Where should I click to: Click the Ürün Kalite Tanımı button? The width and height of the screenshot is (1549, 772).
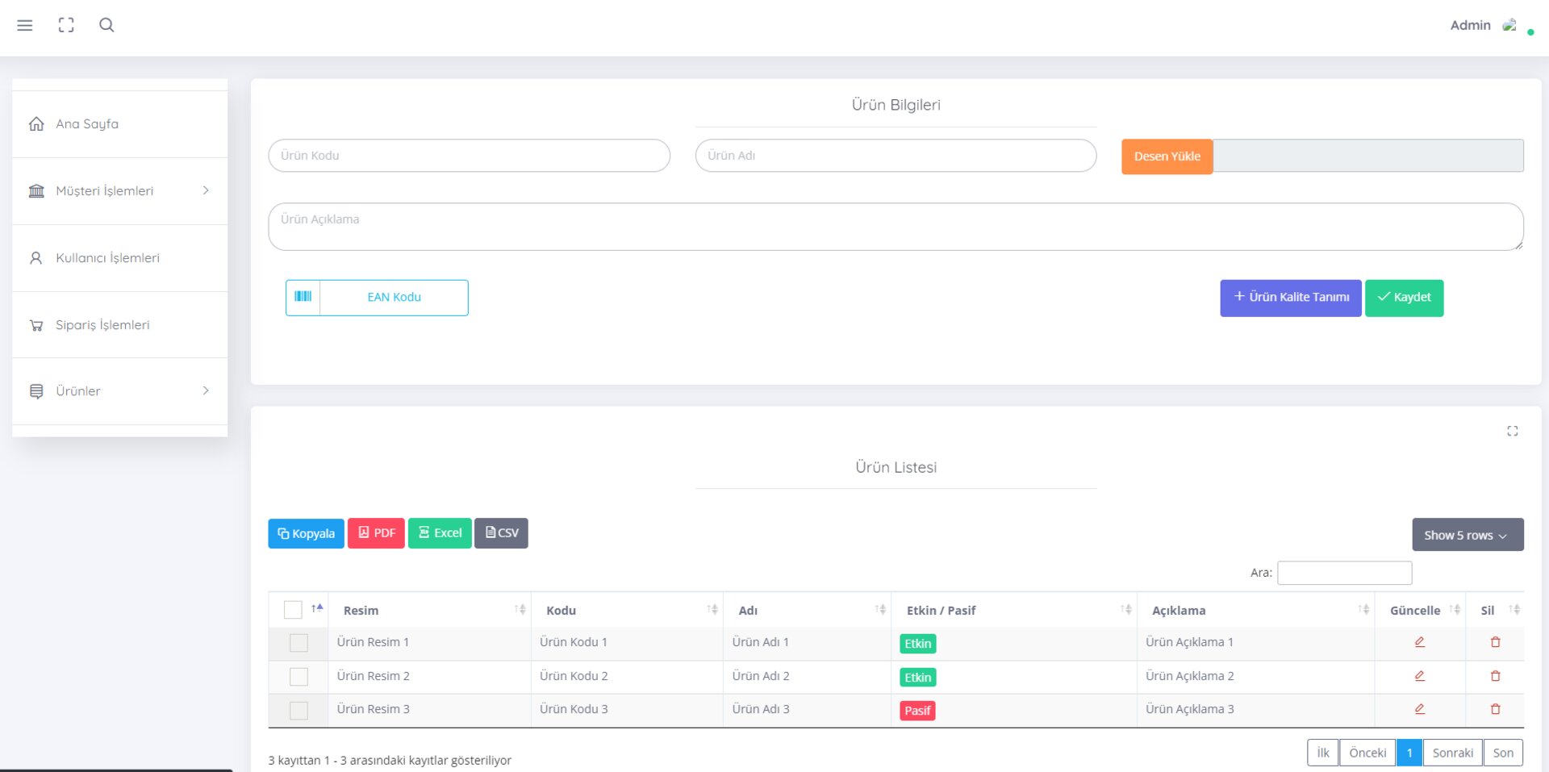pos(1290,298)
